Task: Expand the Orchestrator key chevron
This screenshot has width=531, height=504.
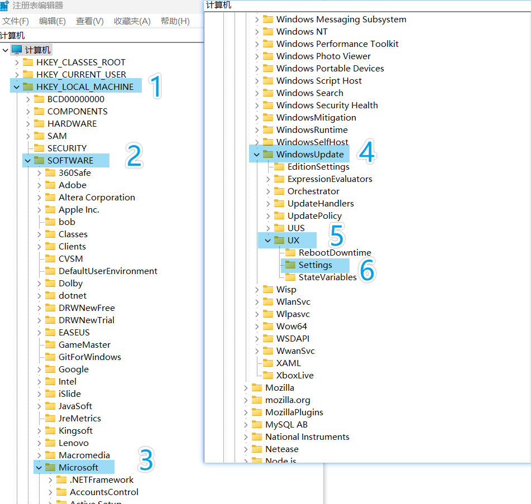Action: coord(268,191)
